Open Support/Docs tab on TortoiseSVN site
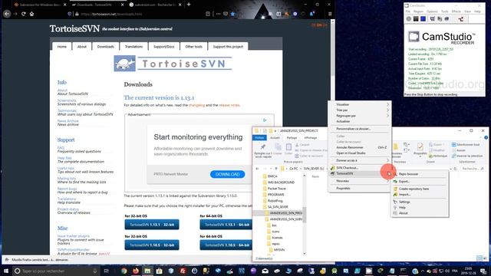 tap(163, 47)
